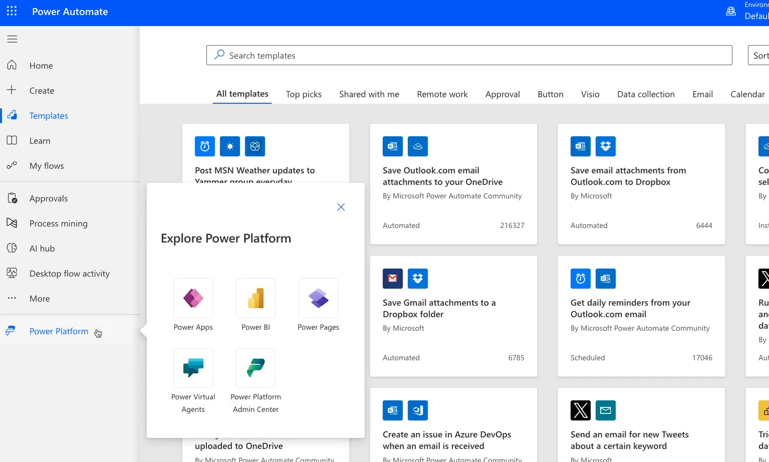The image size is (769, 462).
Task: Select the All templates tab
Action: [242, 94]
